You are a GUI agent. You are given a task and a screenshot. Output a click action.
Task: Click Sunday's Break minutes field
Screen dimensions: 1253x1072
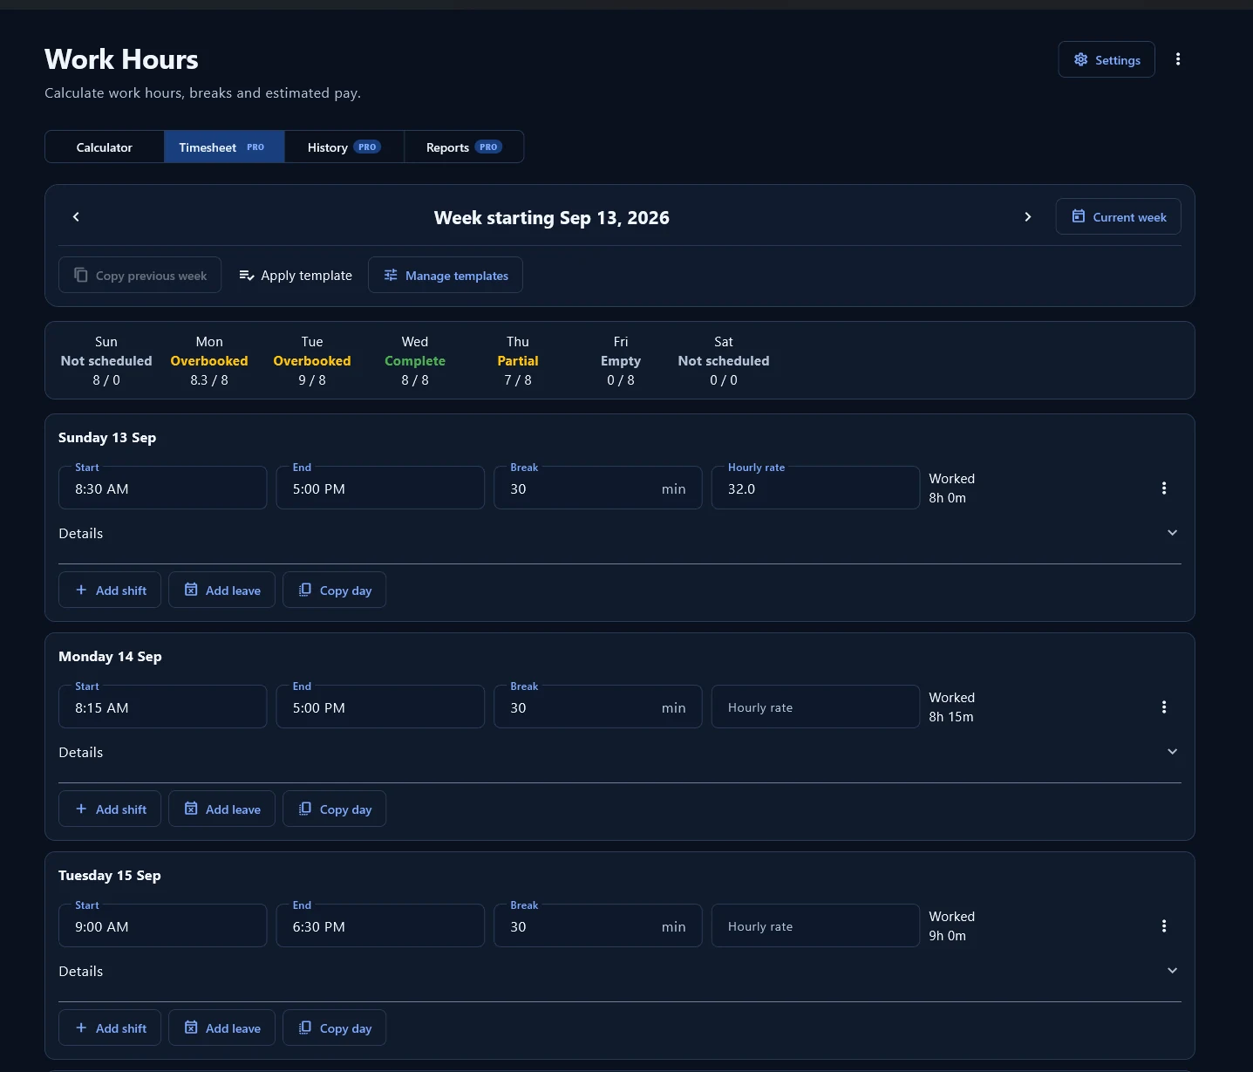[598, 488]
